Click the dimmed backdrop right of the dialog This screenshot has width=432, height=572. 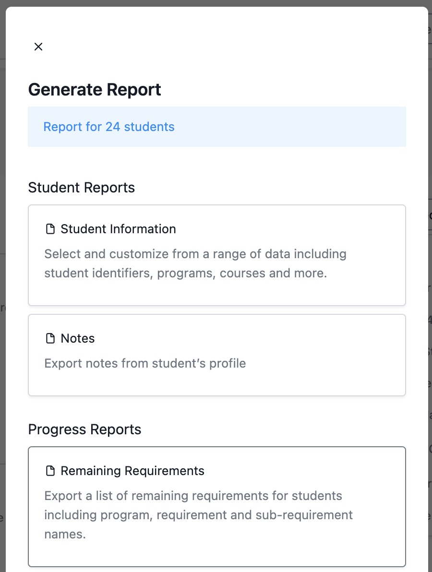(430, 144)
